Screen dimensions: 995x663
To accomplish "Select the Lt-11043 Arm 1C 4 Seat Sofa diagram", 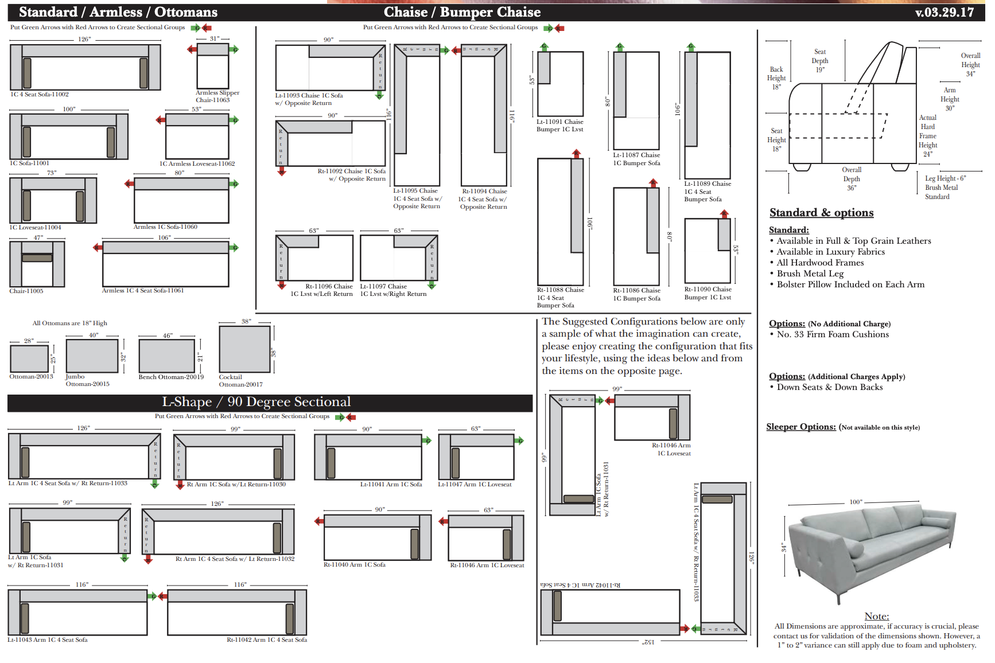I will pyautogui.click(x=77, y=613).
